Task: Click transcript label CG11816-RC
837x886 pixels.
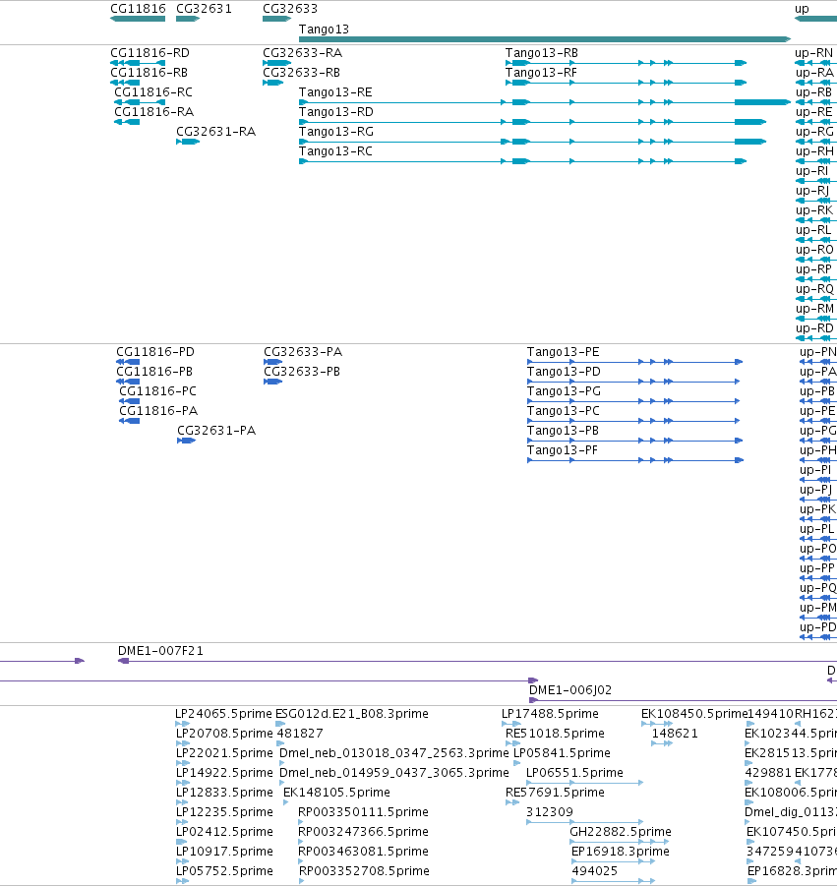Action: tap(153, 92)
